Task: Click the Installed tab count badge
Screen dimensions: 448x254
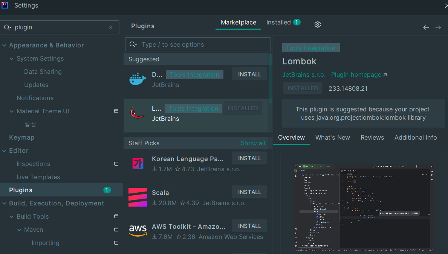Action: [x=297, y=22]
